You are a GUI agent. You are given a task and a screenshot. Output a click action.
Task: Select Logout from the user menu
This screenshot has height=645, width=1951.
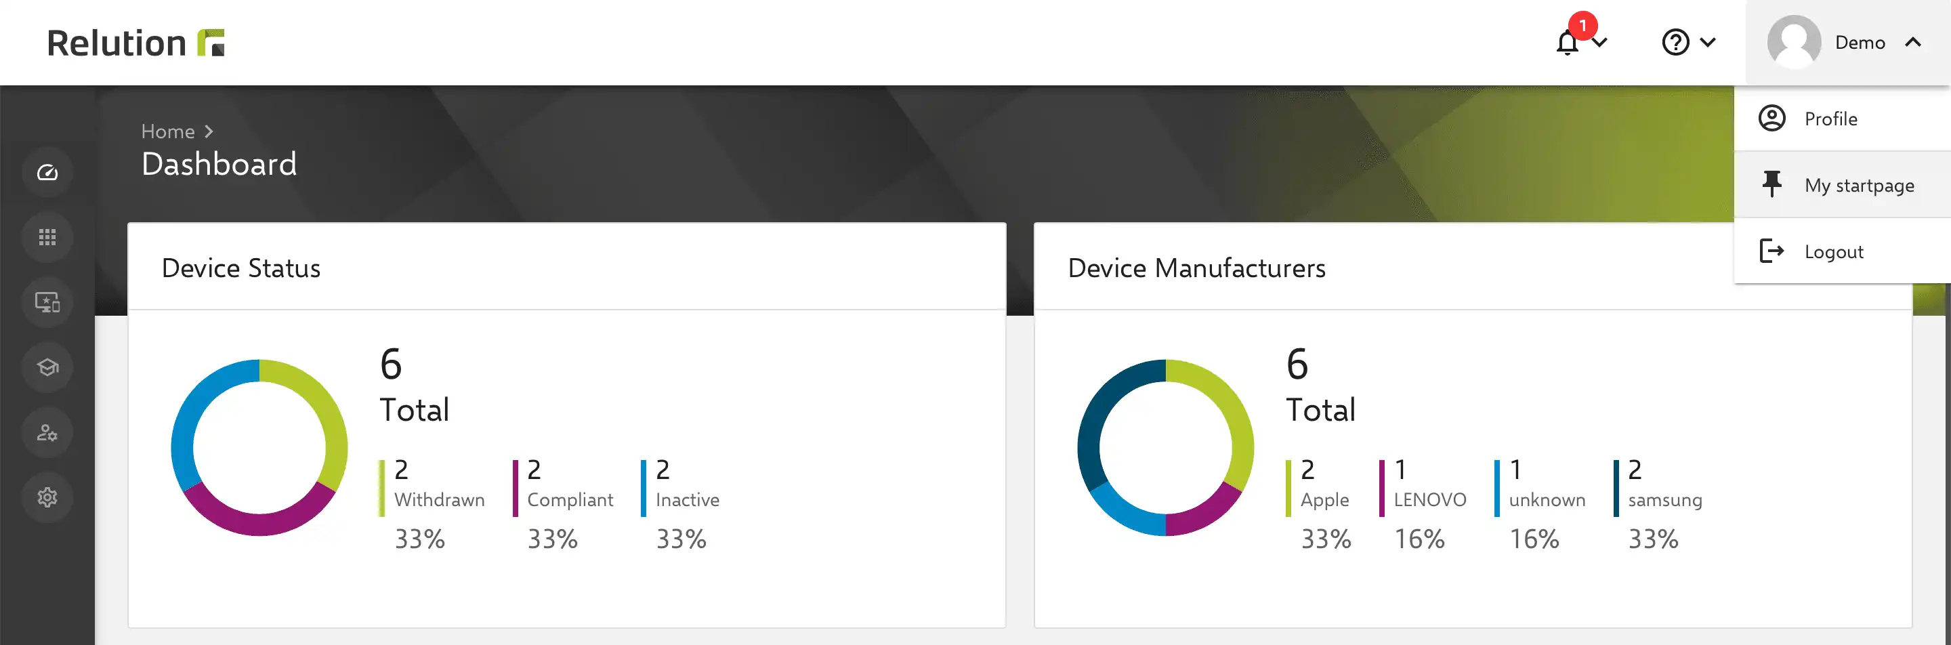pos(1842,251)
